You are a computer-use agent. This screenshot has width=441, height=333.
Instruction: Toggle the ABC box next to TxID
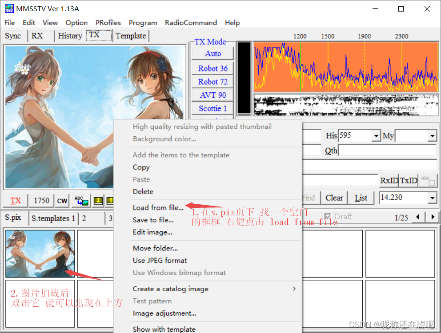pyautogui.click(x=428, y=180)
